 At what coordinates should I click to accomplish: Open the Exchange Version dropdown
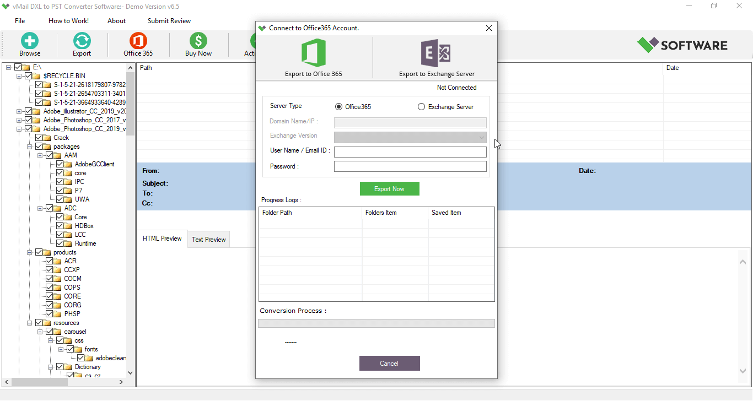coord(410,137)
